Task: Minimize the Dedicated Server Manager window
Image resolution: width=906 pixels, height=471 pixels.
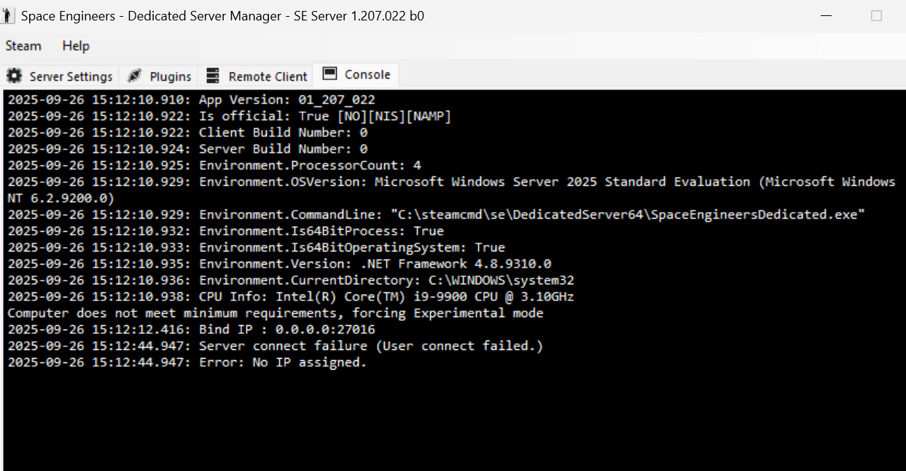Action: 826,15
